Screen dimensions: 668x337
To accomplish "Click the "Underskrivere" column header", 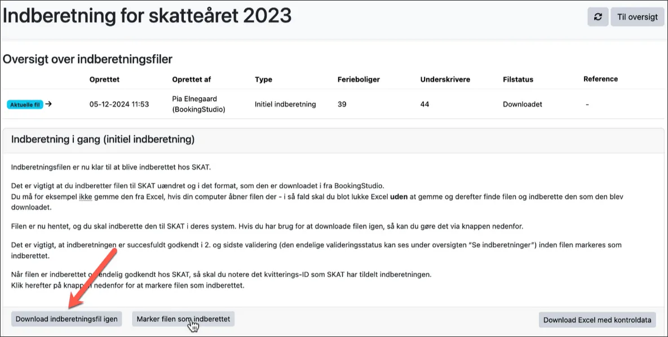I will click(x=445, y=79).
